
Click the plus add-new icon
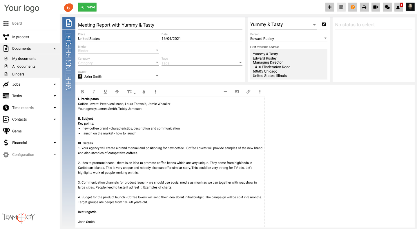point(330,7)
